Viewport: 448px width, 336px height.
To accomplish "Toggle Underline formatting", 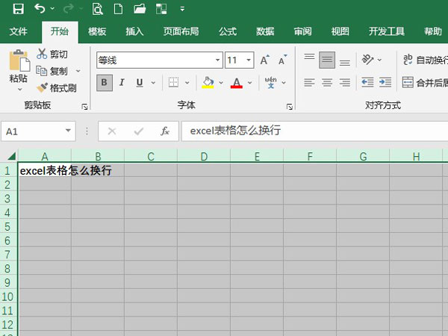I will [137, 83].
